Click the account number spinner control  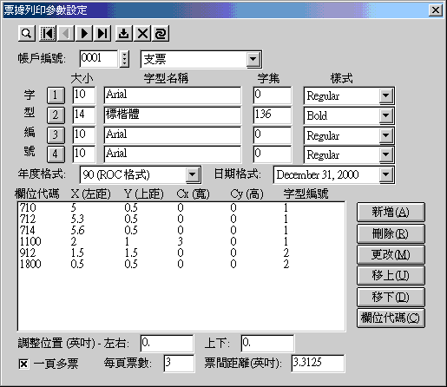124,59
